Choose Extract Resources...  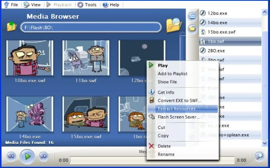pyautogui.click(x=183, y=109)
